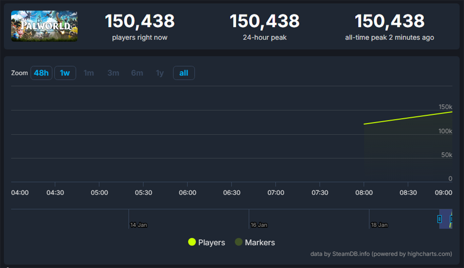This screenshot has width=464, height=268.
Task: Switch chart zoom to 1w
Action: coord(65,73)
